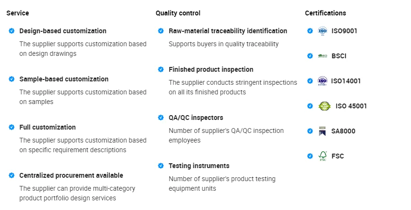This screenshot has width=411, height=210.
Task: Click verified badge beside Design-based customization
Action: tap(12, 31)
